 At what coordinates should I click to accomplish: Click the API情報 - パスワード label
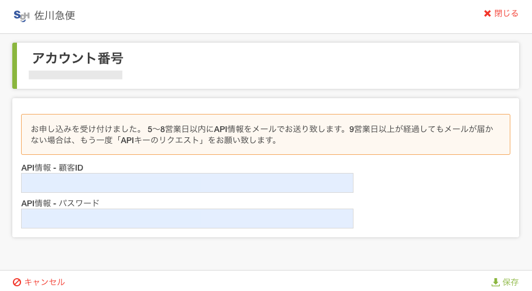click(x=60, y=203)
